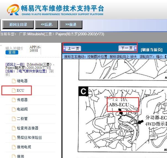Click the document icon beside 二极管
Image resolution: width=167 pixels, height=158 pixels.
(14, 119)
